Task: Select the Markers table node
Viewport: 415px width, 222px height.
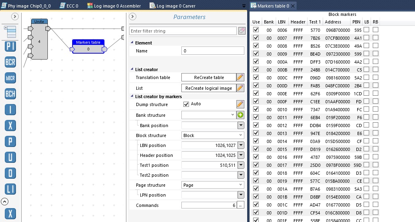Action: pos(88,46)
